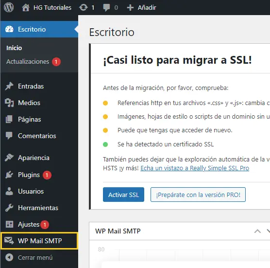
Task: Open WP Mail SMTP in sidebar
Action: [39, 241]
